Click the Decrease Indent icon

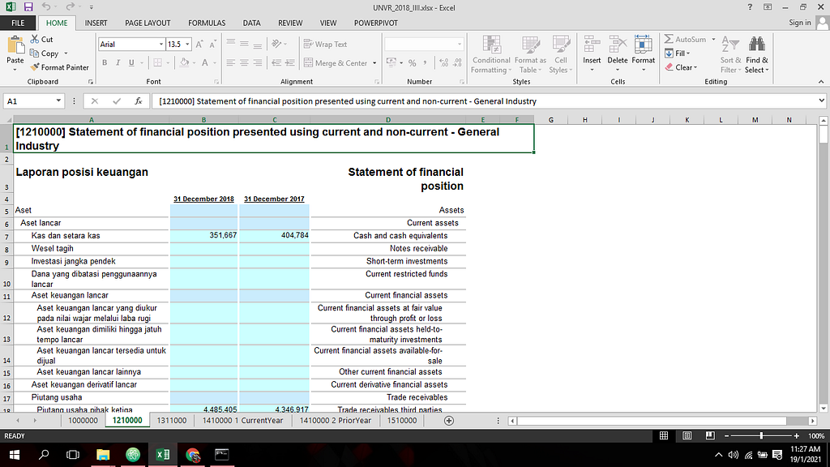276,62
